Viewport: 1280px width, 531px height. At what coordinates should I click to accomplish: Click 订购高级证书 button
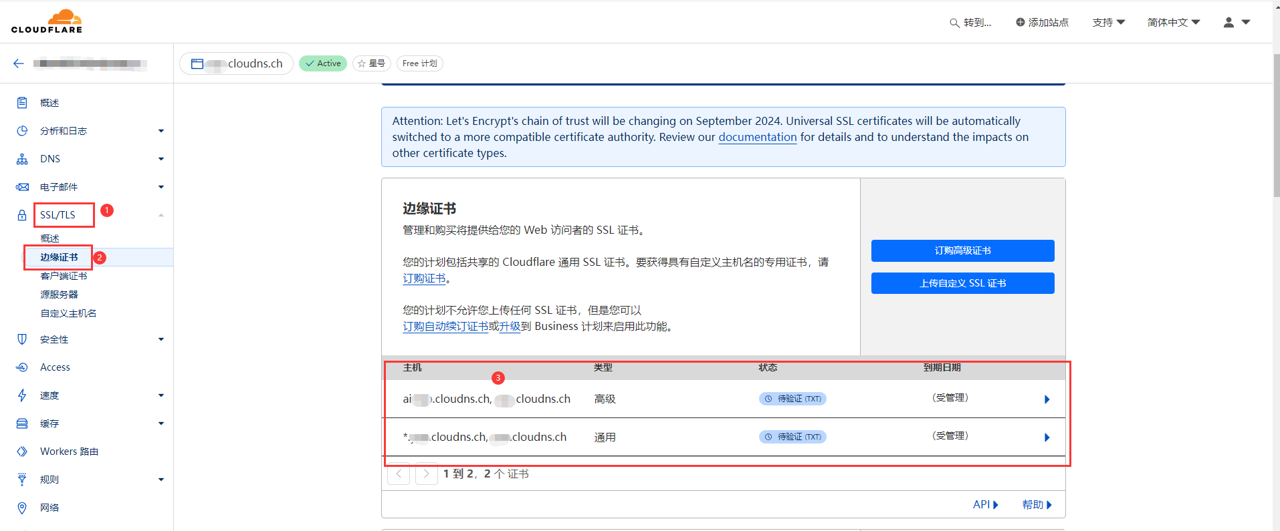pos(962,250)
